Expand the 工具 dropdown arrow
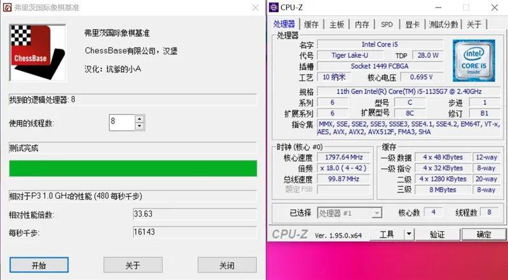Viewport: 508px width, 280px height. coord(409,234)
